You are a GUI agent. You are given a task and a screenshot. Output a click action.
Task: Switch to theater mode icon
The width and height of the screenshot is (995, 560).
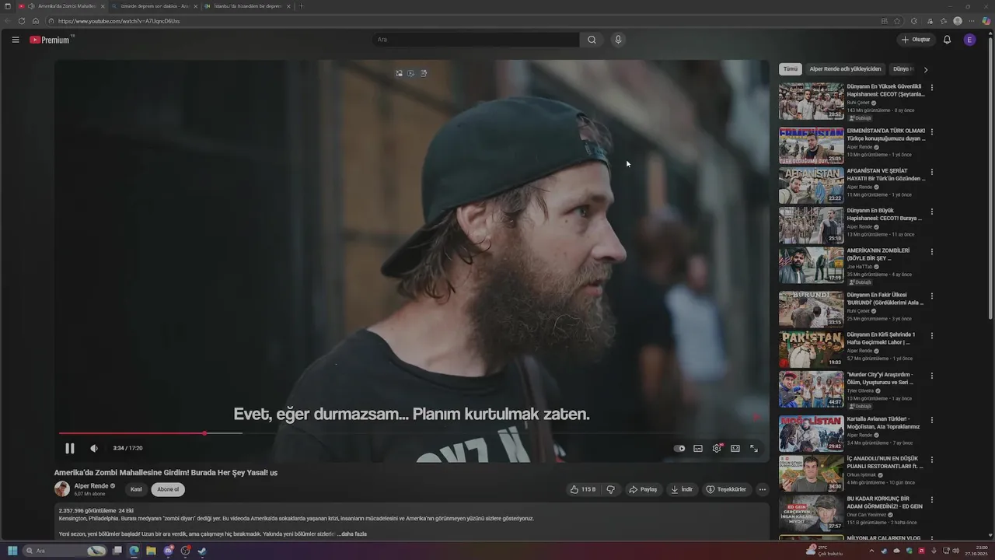(735, 448)
